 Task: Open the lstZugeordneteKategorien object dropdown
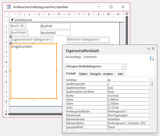124,67
